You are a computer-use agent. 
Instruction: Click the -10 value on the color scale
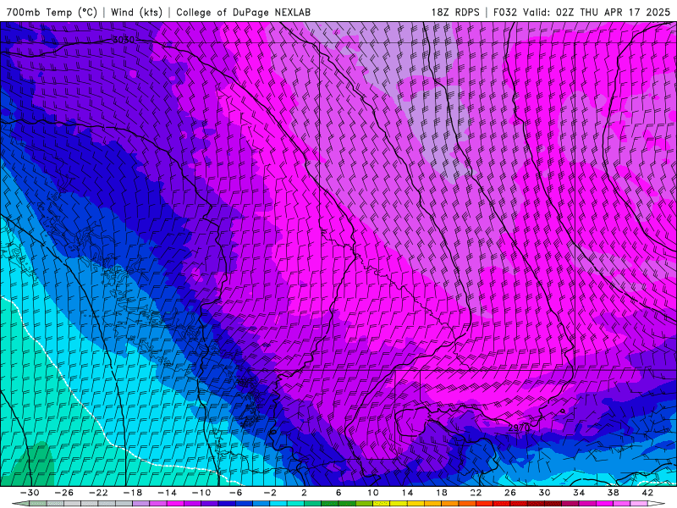pyautogui.click(x=201, y=493)
